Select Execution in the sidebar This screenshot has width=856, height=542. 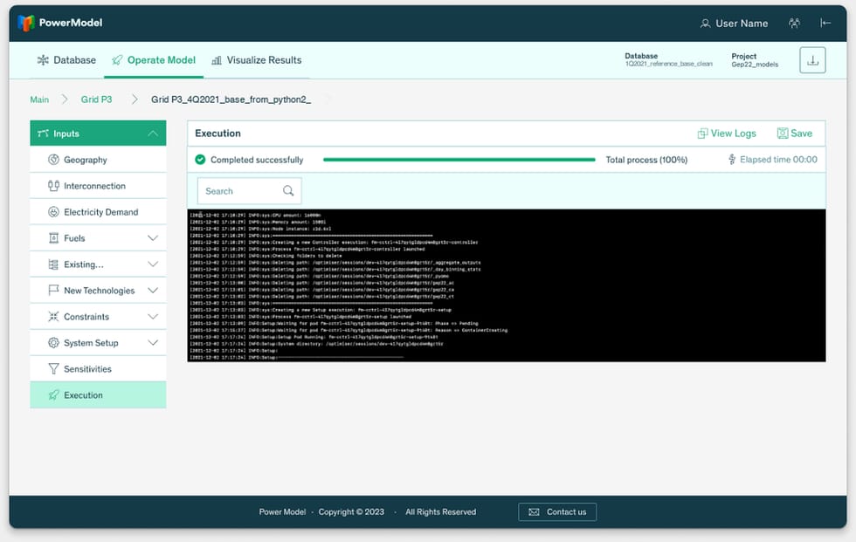pyautogui.click(x=98, y=395)
